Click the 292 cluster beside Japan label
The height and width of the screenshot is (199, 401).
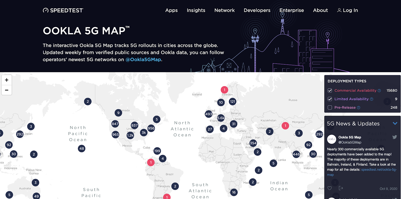click(20, 134)
